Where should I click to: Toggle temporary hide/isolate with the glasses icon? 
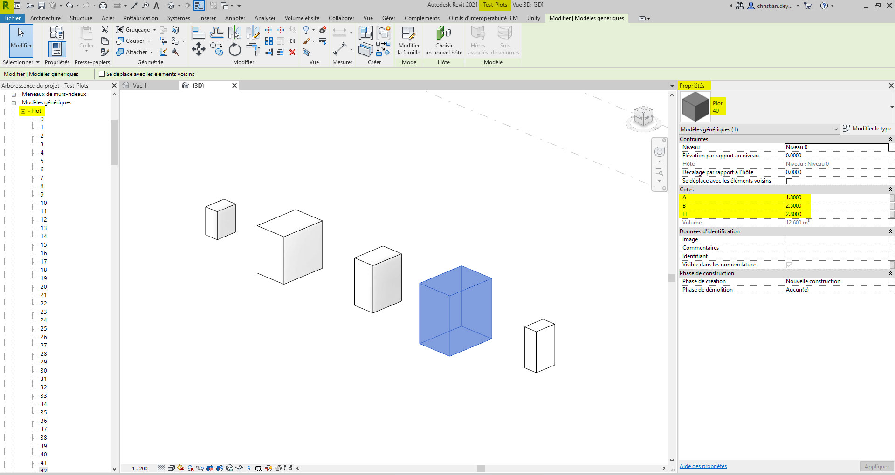[239, 468]
